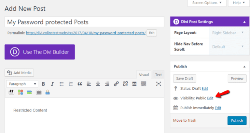Screen dimensions: 250x133
Task: Edit the post Visibility setting
Action: pos(210,98)
